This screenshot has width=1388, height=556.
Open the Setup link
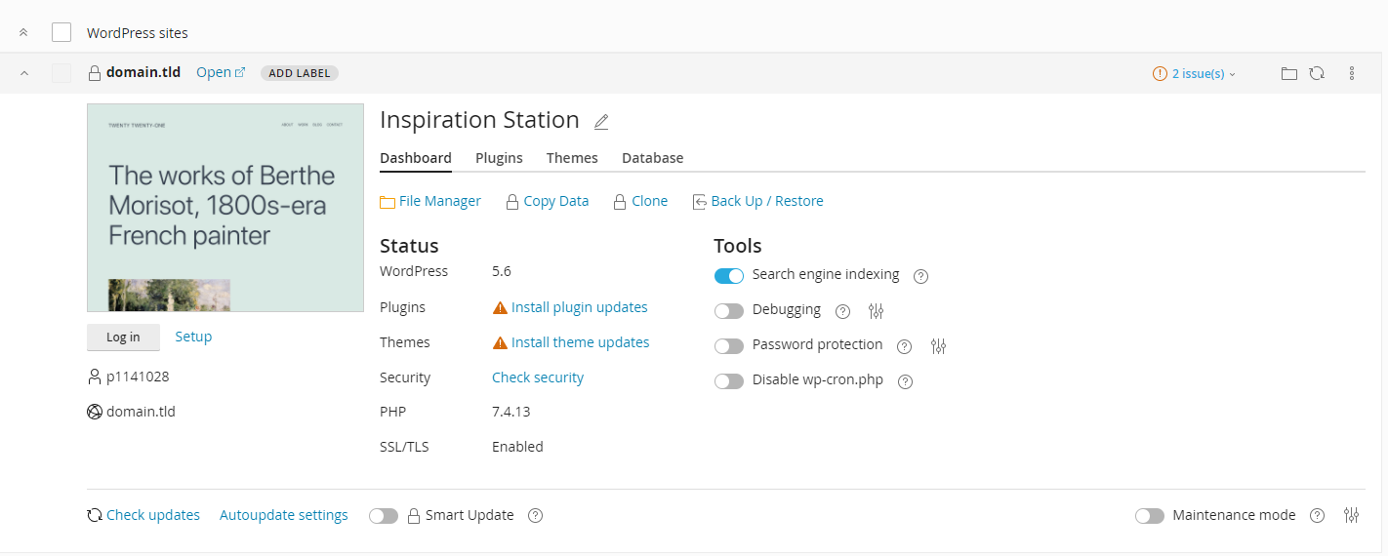[193, 337]
